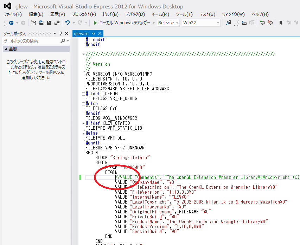300x245 pixels.
Task: Open the 表示(V) menu
Action: 57,14
